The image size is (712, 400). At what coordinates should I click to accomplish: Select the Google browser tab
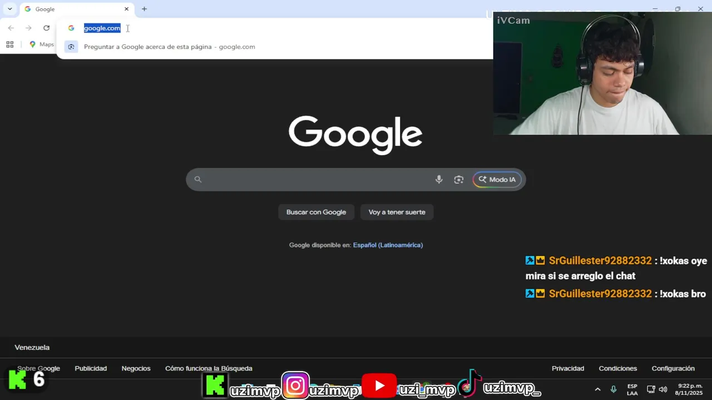(77, 9)
